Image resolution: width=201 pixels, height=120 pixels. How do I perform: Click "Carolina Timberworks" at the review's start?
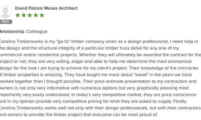tap(21, 42)
